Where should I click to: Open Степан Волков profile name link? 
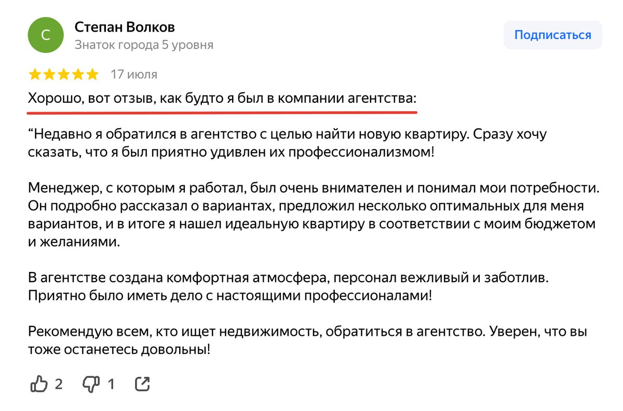[125, 26]
